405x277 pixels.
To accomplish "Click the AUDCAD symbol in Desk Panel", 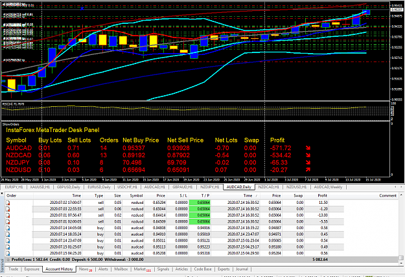I will pos(19,148).
